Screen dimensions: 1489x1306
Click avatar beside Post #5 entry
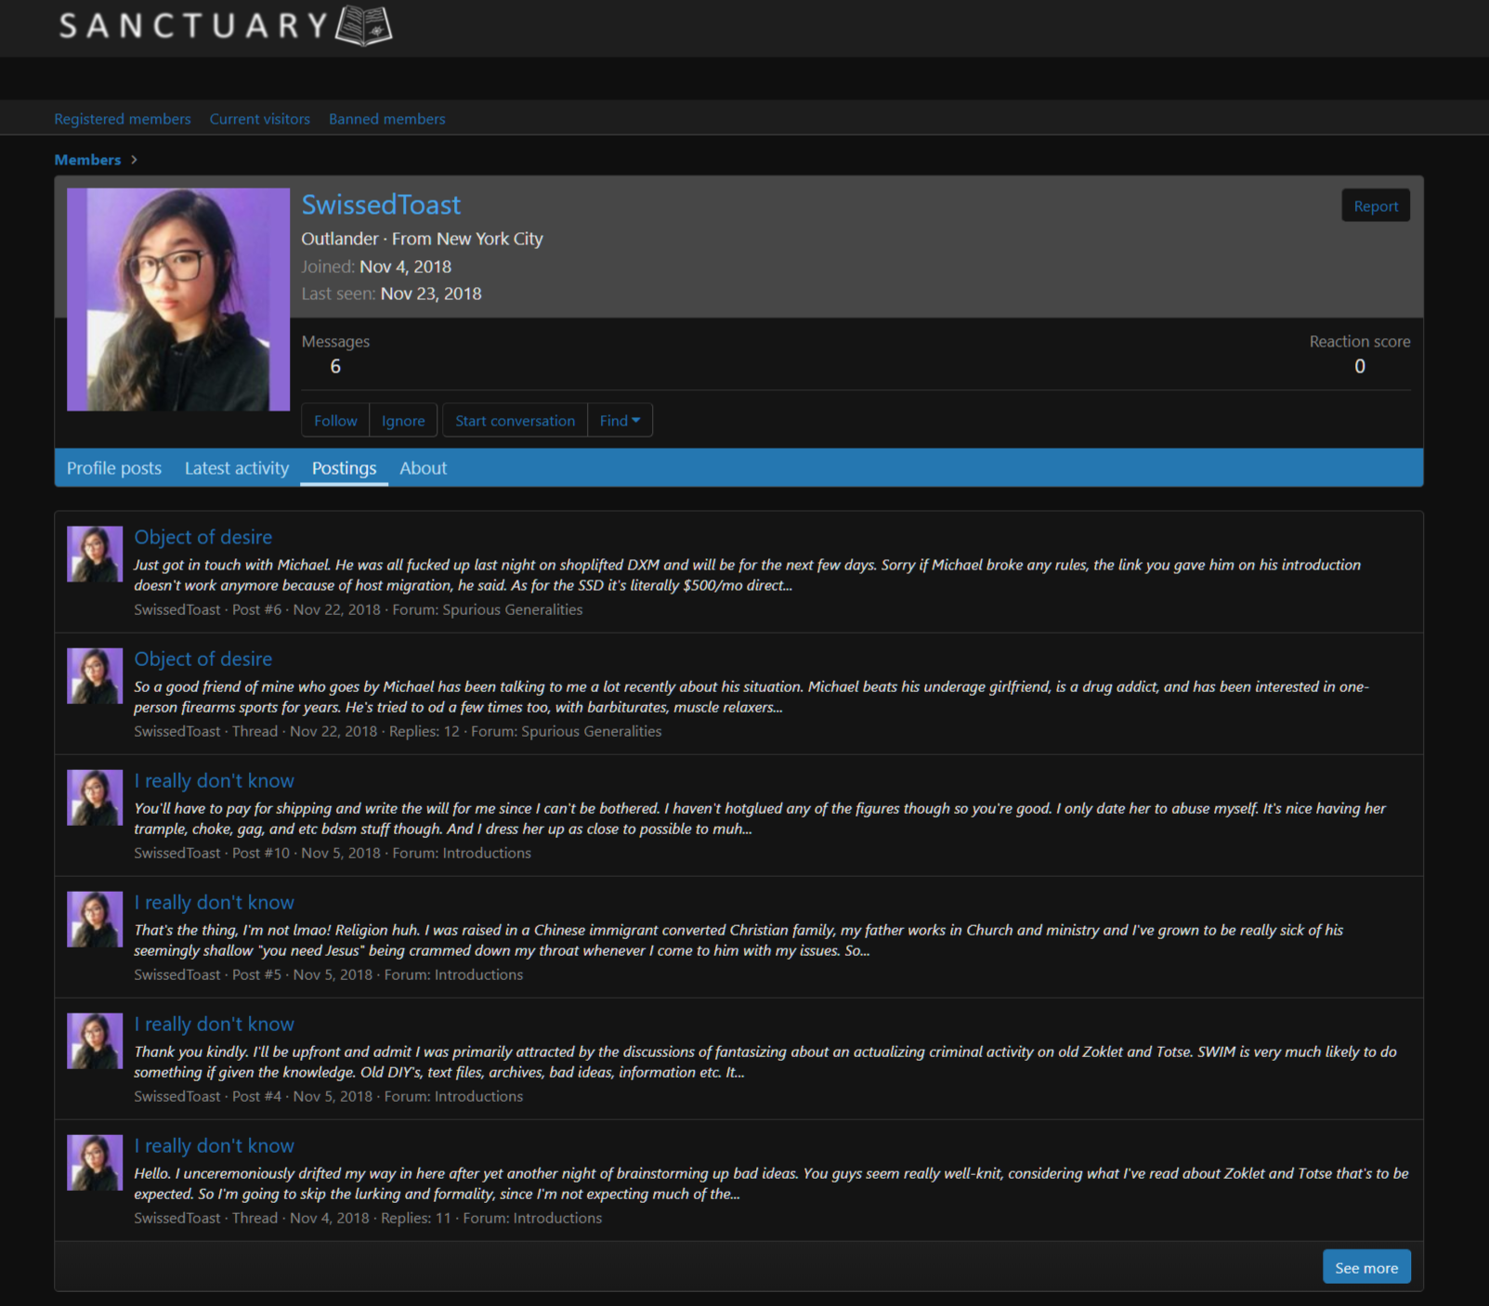95,920
